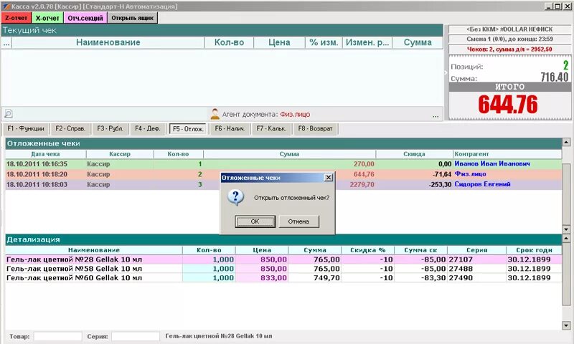Cancel dialog with Отмена button
This screenshot has width=574, height=344.
[298, 221]
